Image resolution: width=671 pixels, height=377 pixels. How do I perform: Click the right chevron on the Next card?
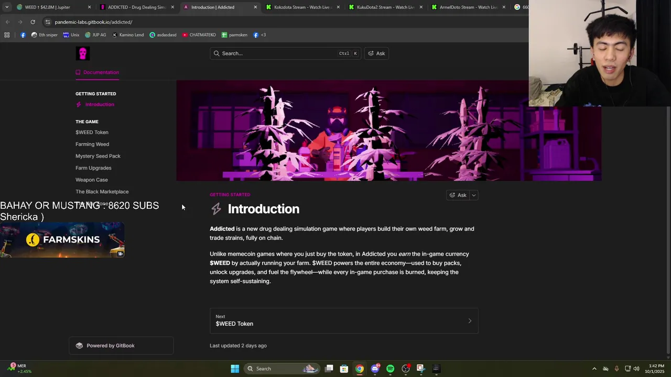point(470,321)
